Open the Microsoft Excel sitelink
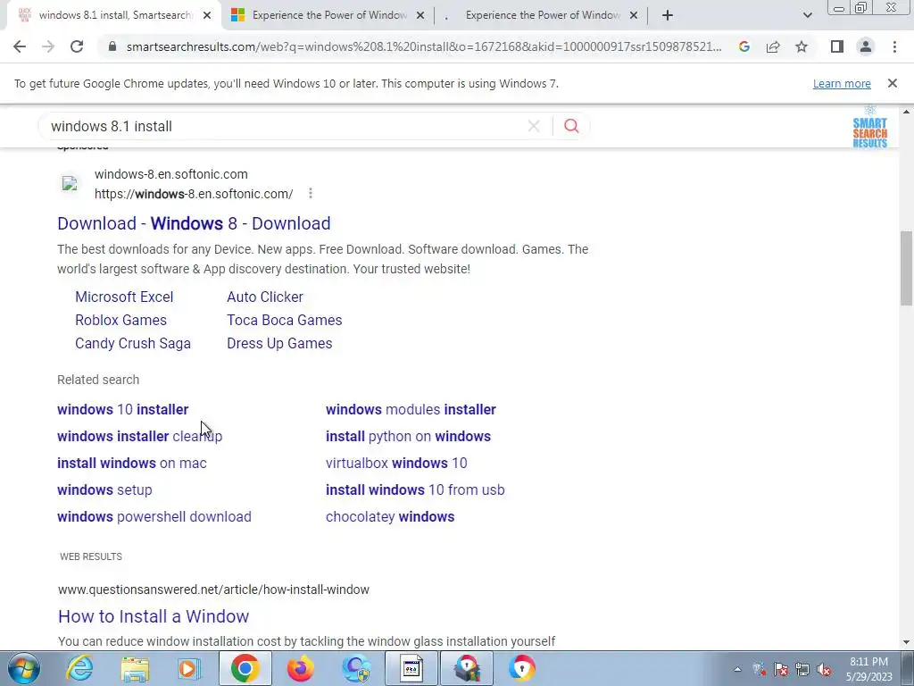 (x=124, y=297)
